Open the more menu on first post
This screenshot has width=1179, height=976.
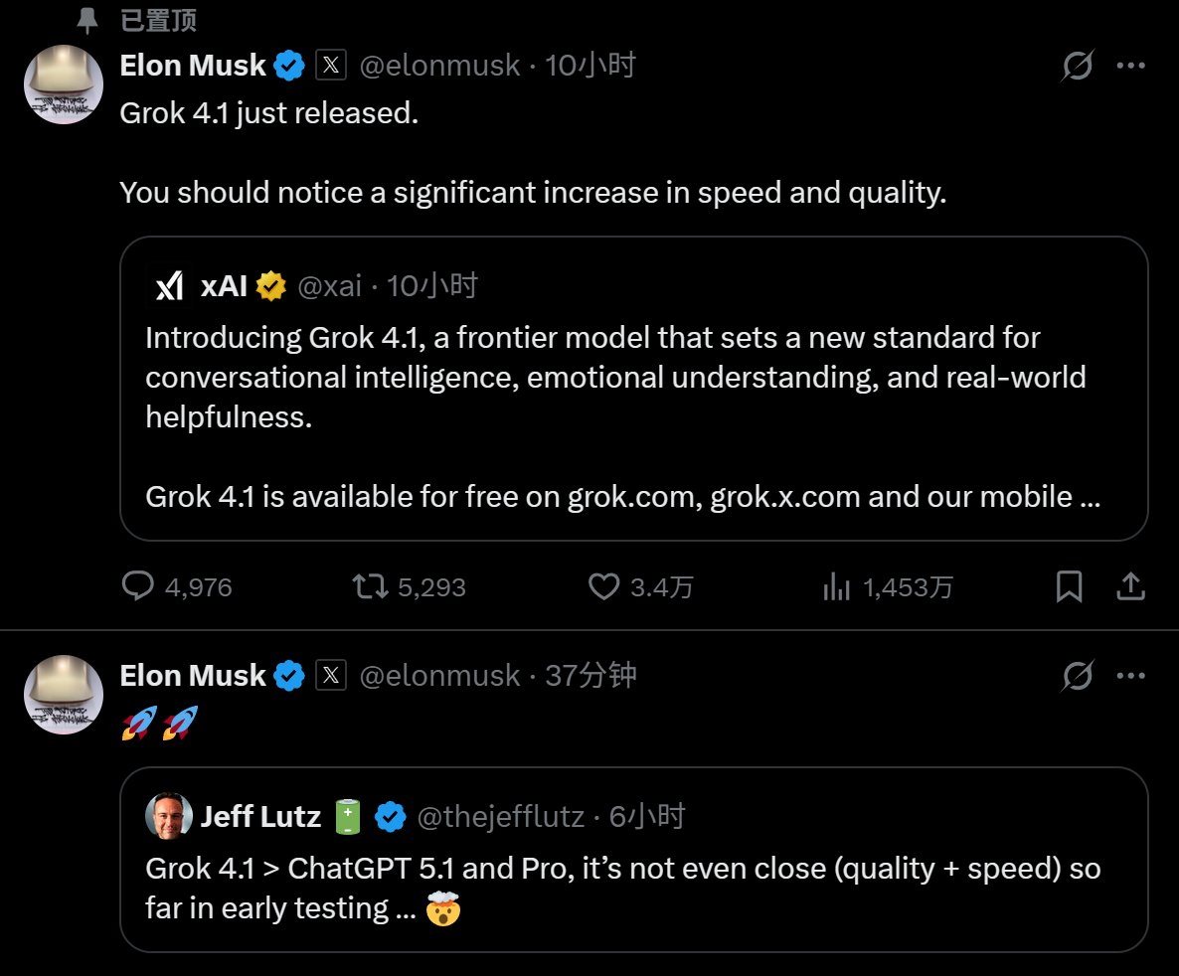click(1131, 67)
